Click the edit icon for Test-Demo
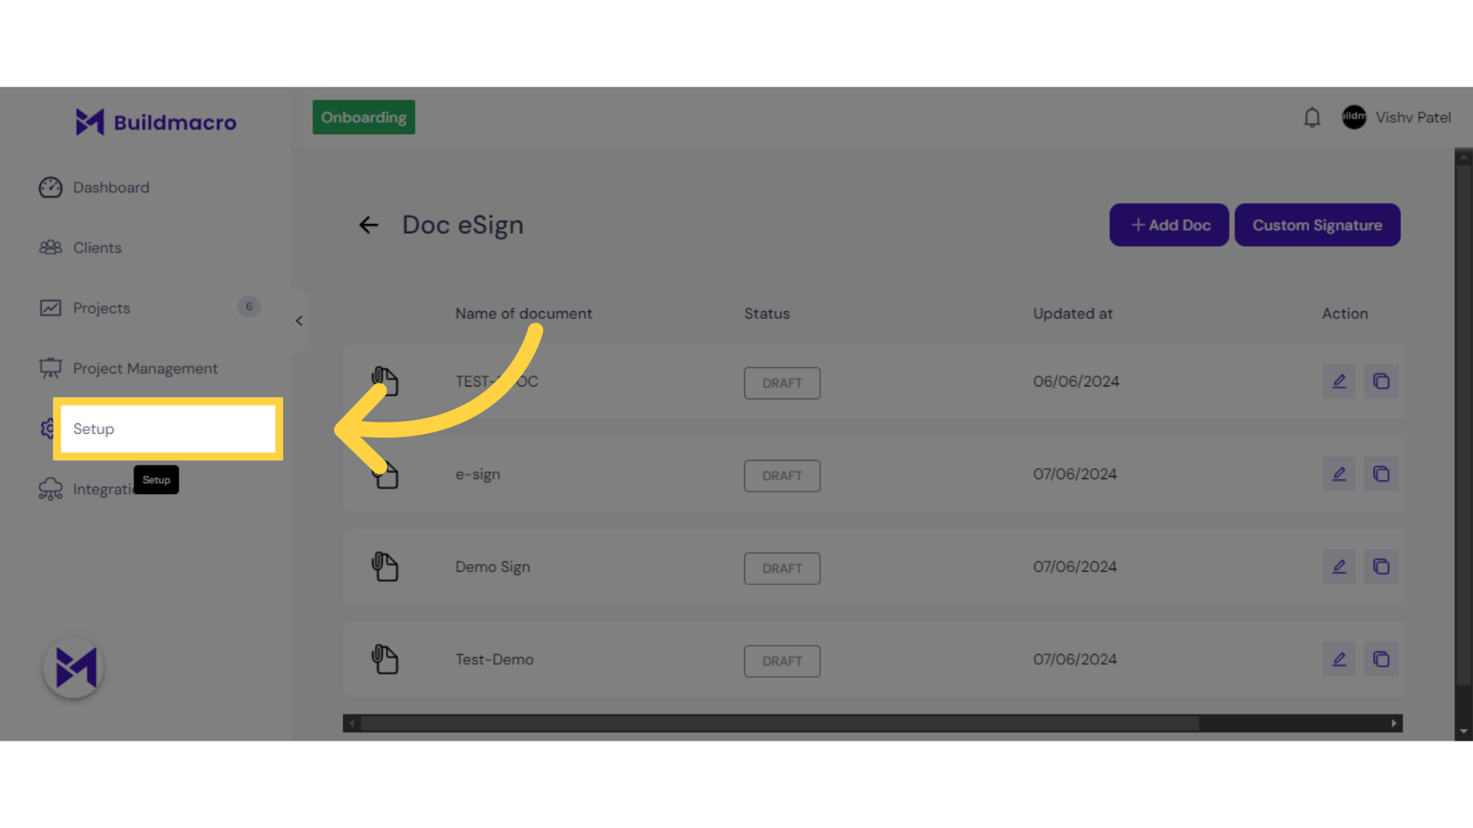 point(1339,659)
